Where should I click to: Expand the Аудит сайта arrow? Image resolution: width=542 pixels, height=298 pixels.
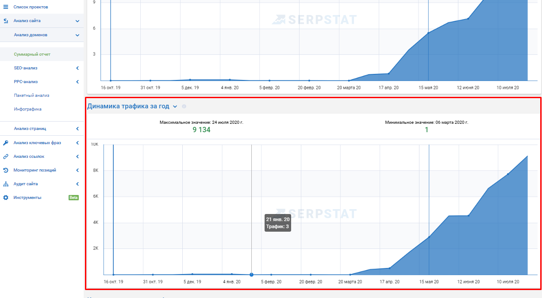tap(77, 184)
